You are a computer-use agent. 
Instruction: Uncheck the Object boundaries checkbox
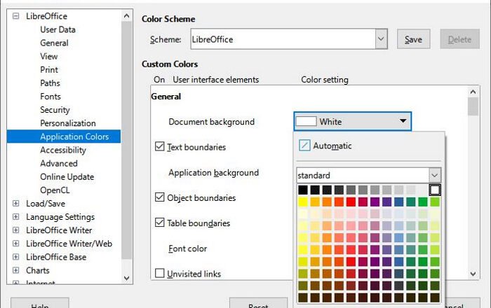tap(160, 197)
